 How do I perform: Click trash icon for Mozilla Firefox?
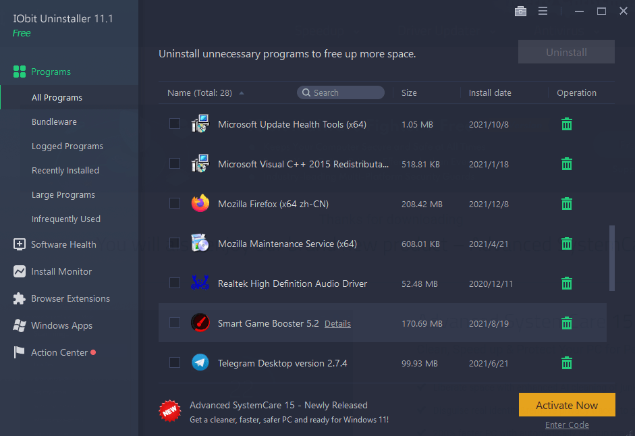(567, 203)
